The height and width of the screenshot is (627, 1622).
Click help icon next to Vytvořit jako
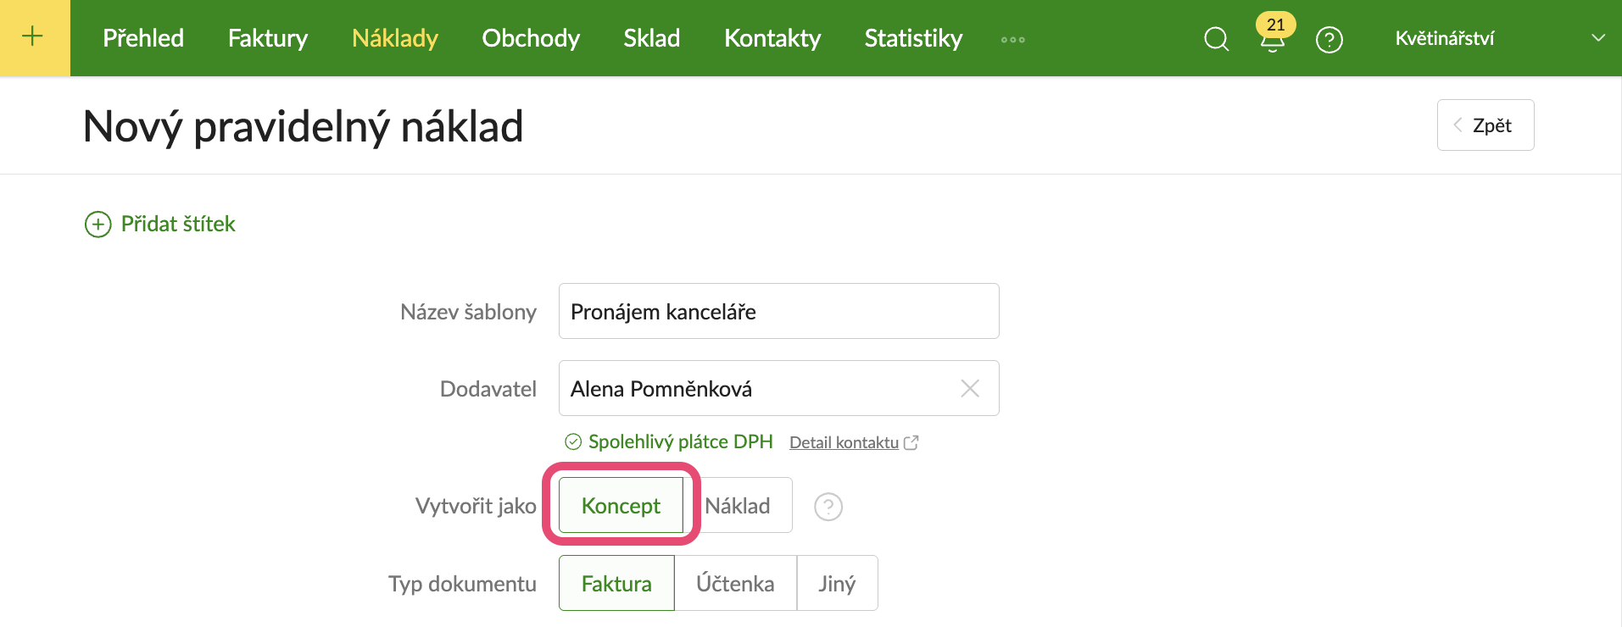pyautogui.click(x=828, y=507)
